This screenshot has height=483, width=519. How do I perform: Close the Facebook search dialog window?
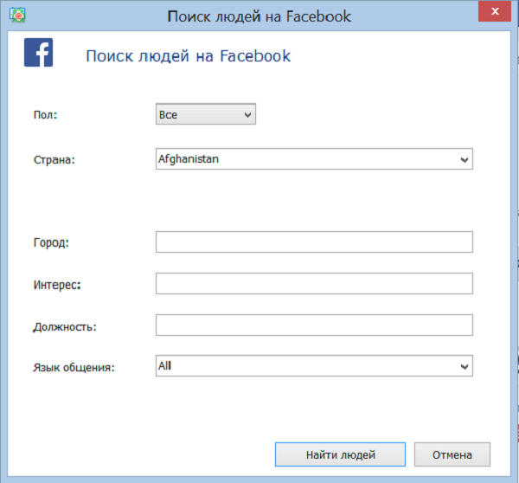tap(495, 11)
